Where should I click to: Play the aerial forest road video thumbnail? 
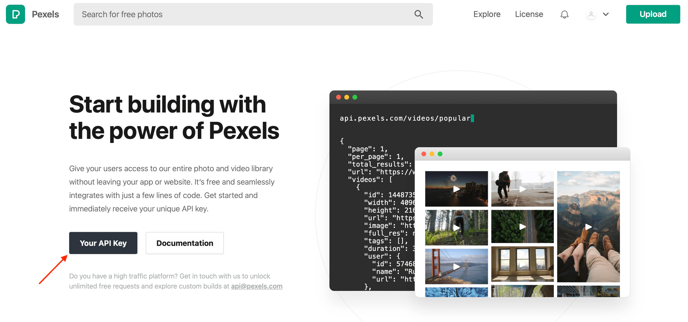[x=523, y=226]
